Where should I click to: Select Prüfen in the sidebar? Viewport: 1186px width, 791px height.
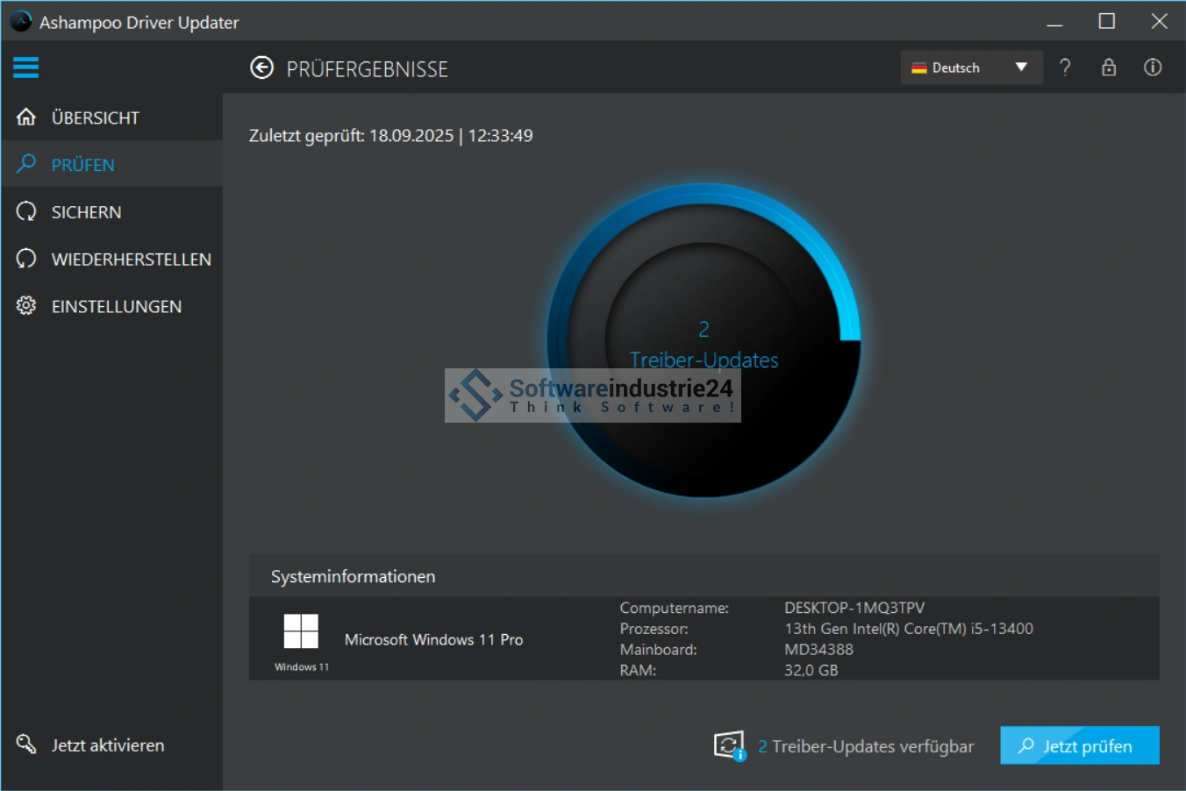[x=83, y=165]
